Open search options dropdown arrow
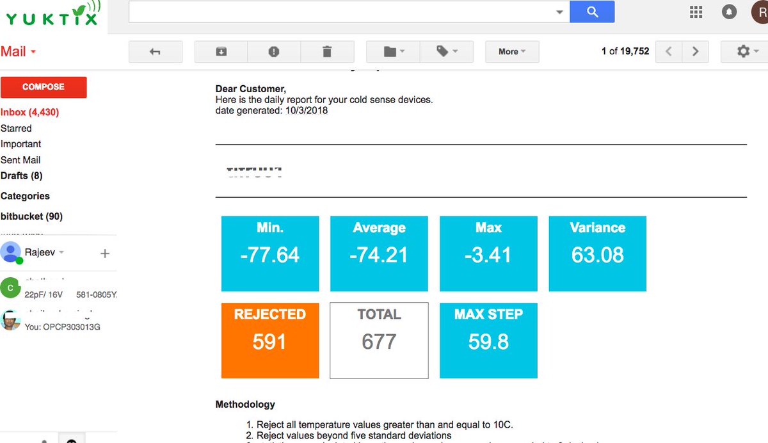Screen dimensions: 768x443 559,12
